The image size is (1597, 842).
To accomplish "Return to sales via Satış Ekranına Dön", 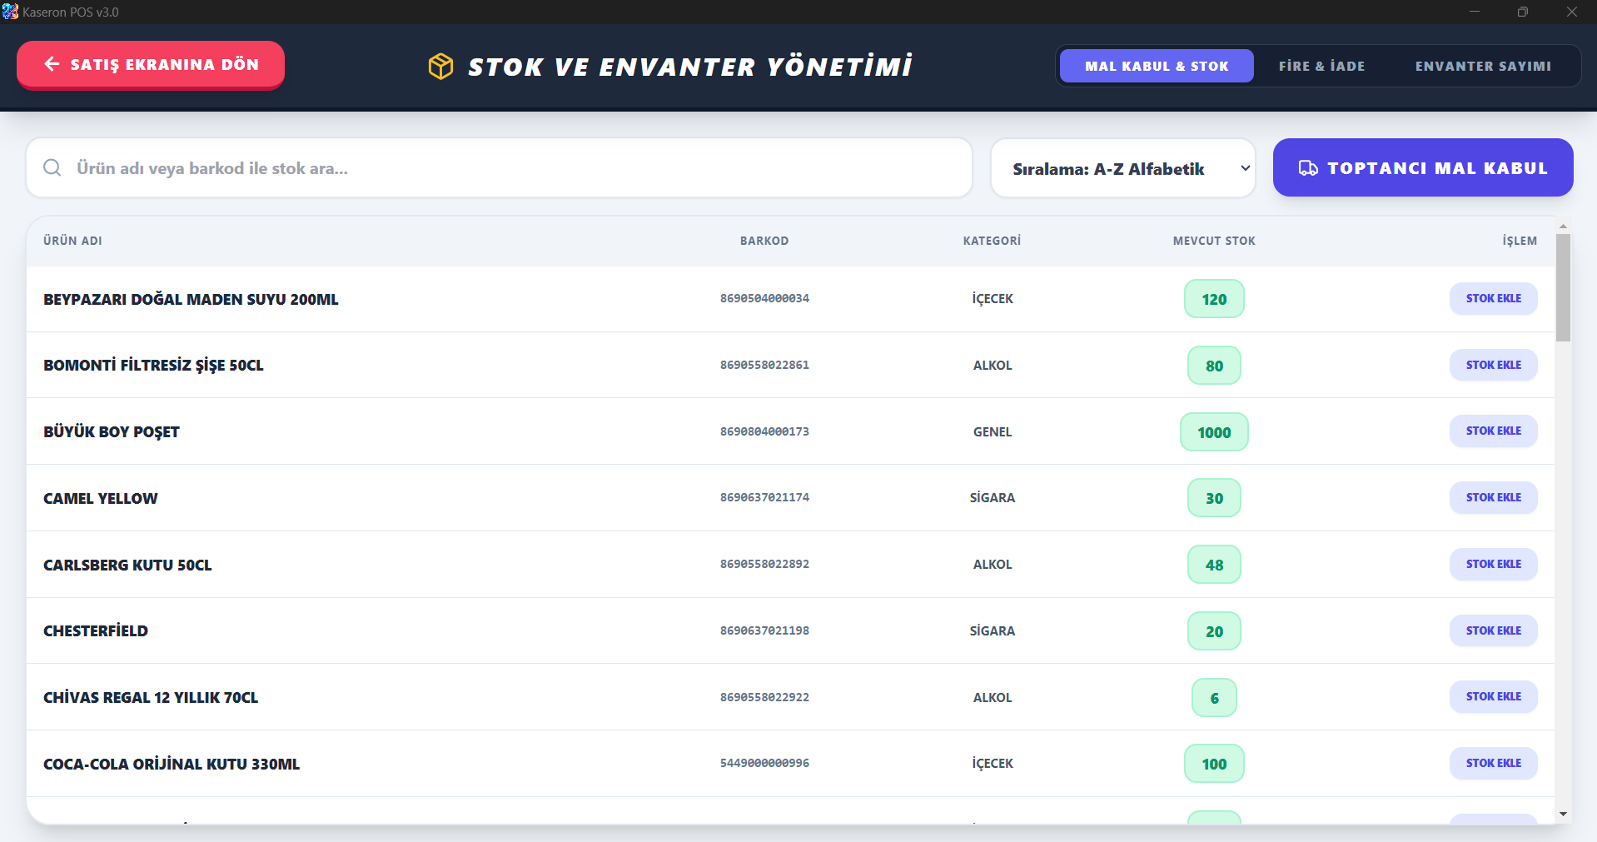I will click(x=151, y=64).
